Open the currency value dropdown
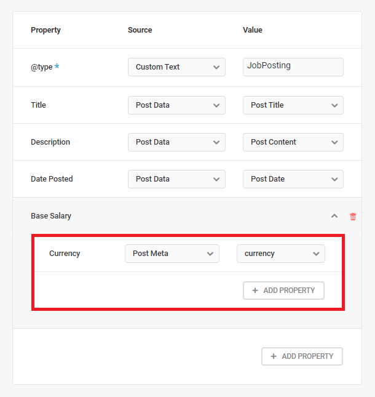This screenshot has width=375, height=397. click(281, 254)
